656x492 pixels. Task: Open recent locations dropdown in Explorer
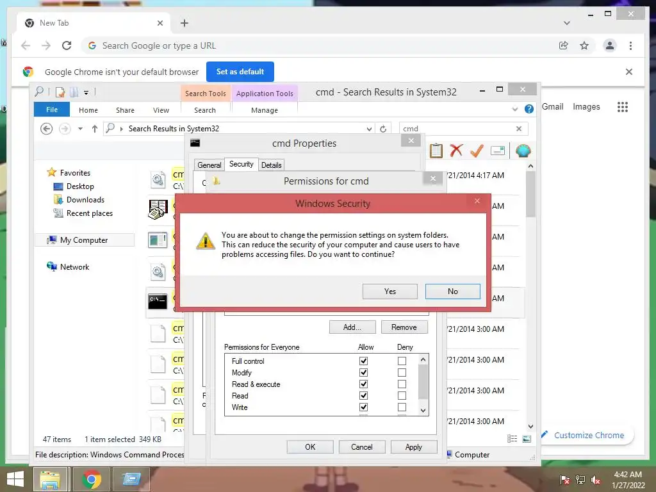(80, 129)
